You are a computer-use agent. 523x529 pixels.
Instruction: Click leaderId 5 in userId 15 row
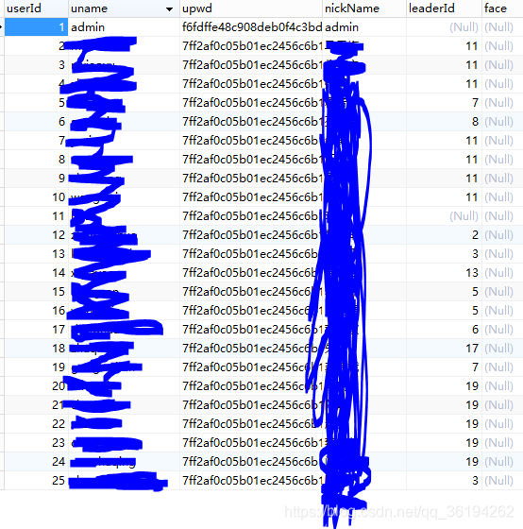coord(444,292)
